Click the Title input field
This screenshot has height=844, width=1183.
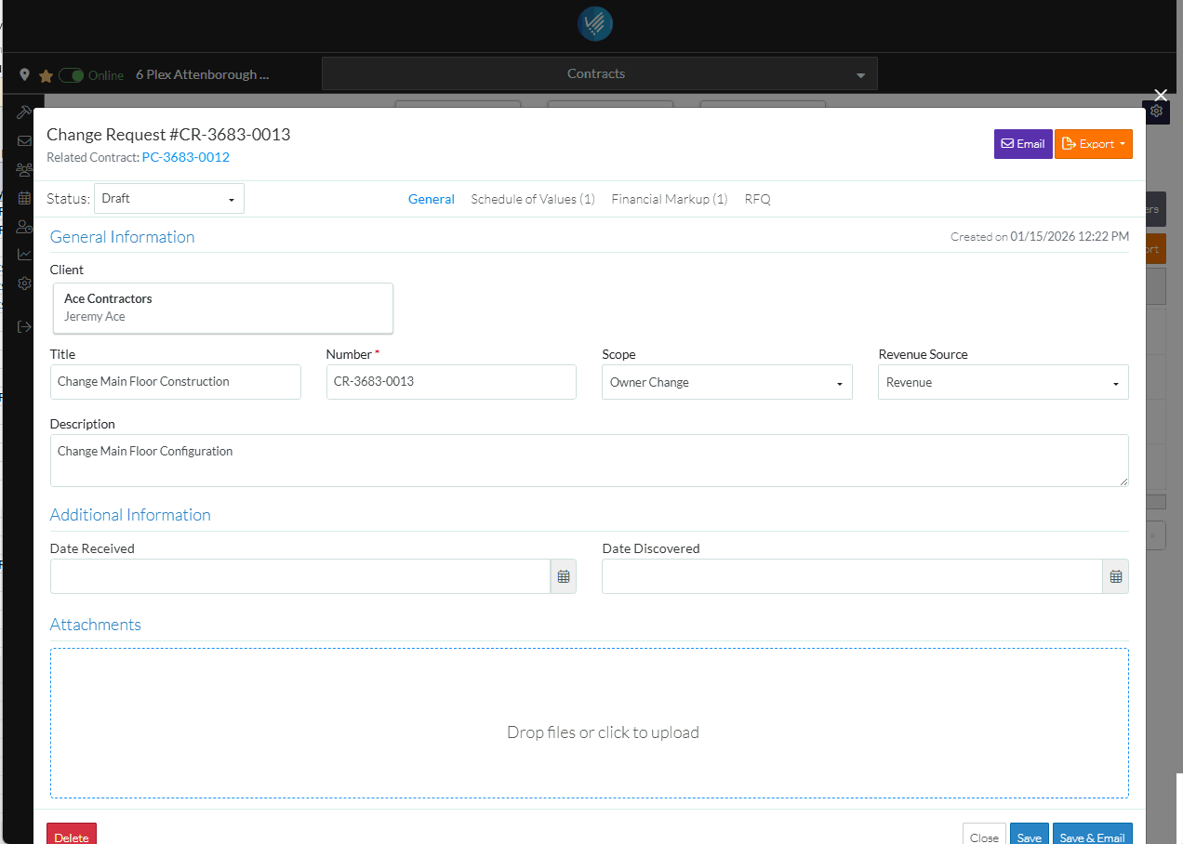tap(175, 382)
